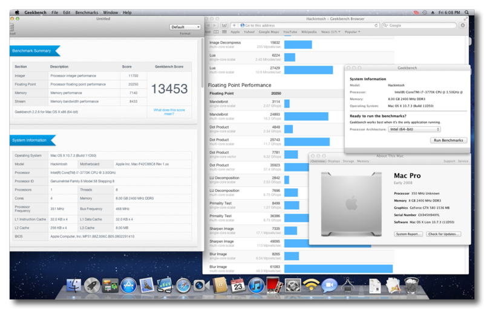This screenshot has height=309, width=484.
Task: Launch iTunes from the dock
Action: click(x=256, y=285)
